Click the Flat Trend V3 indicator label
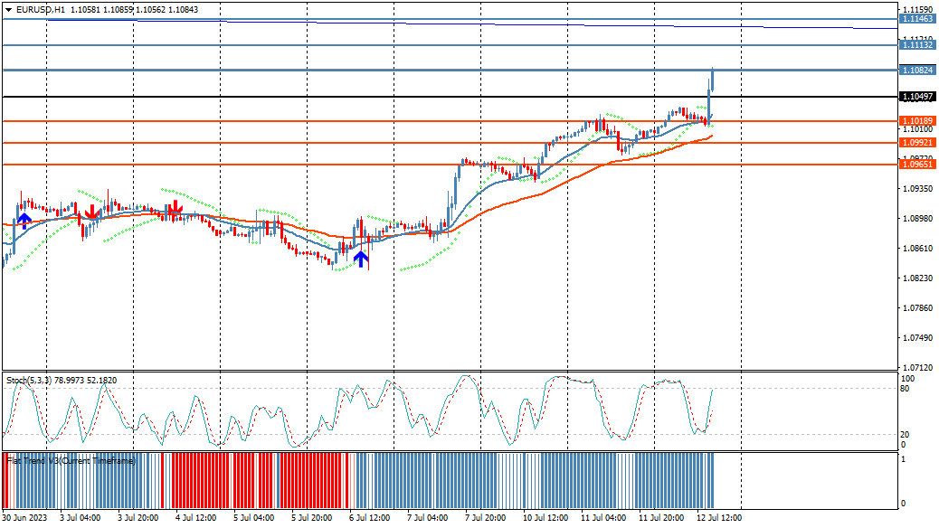 click(71, 460)
